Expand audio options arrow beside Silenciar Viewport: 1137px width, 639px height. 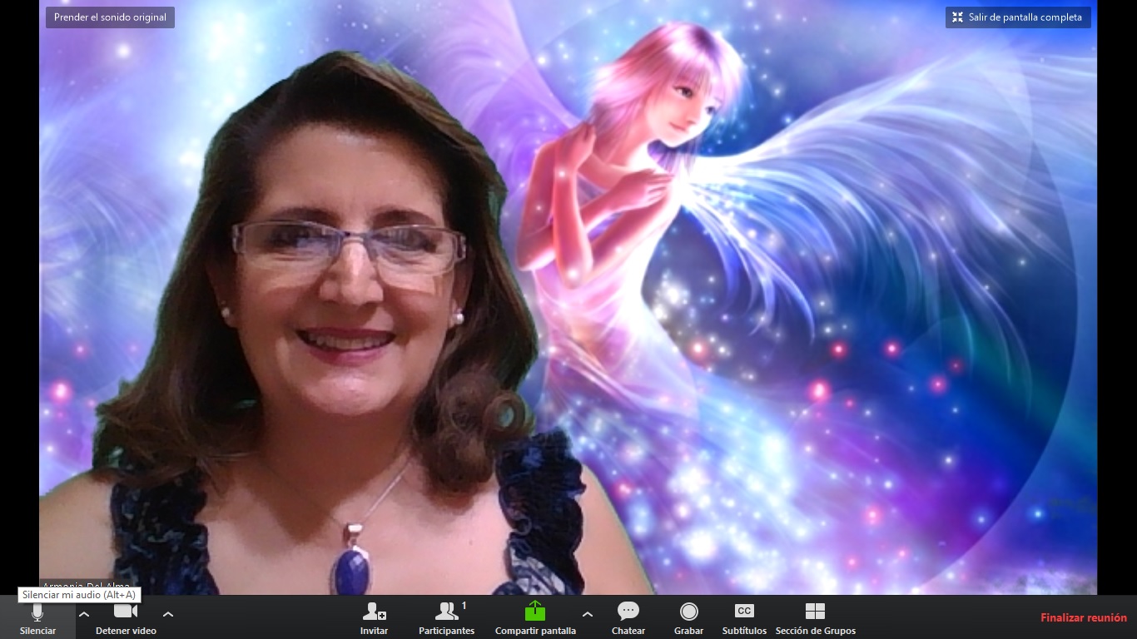(x=84, y=614)
